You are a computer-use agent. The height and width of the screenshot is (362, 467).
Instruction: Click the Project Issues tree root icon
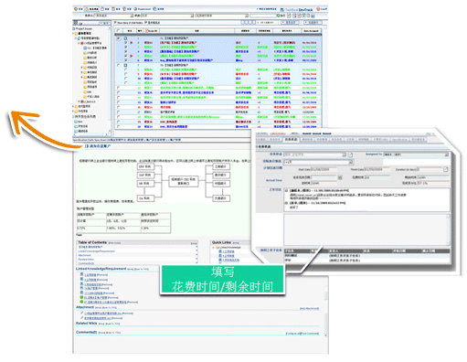pyautogui.click(x=74, y=28)
